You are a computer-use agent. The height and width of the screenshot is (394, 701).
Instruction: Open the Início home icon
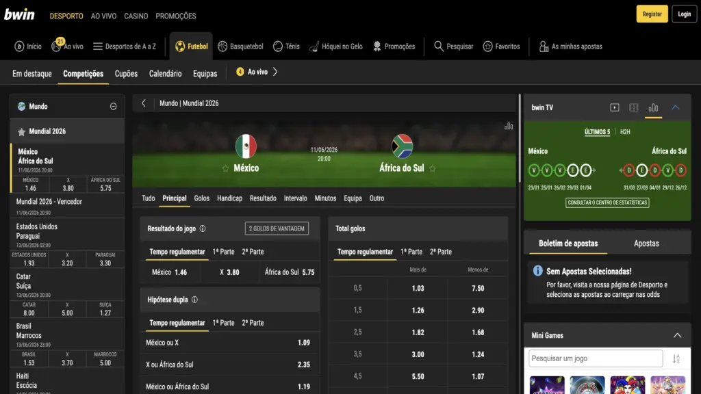click(27, 47)
